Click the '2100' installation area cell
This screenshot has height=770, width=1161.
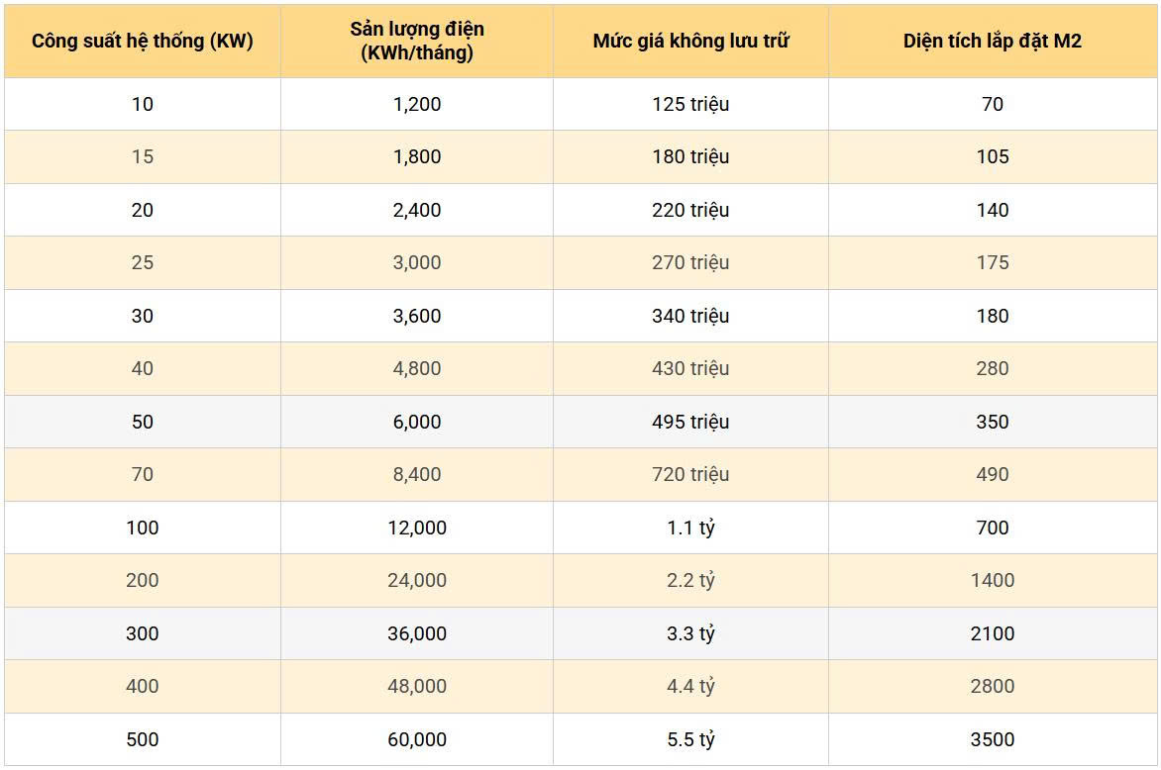(992, 633)
